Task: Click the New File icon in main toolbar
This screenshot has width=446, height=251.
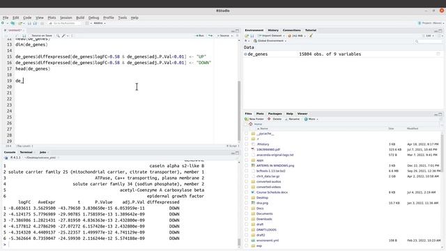Action: (x=3, y=23)
